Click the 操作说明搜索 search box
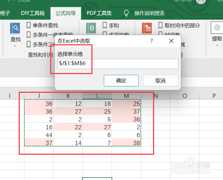This screenshot has width=223, height=180. tap(150, 13)
